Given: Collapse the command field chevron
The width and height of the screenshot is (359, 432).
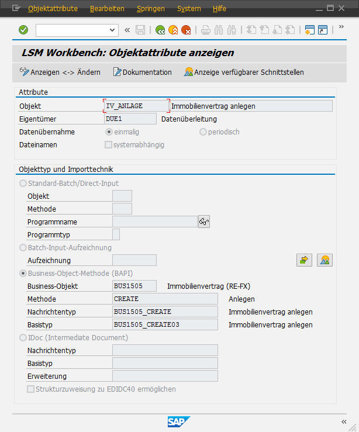Looking at the screenshot, I should tap(127, 30).
